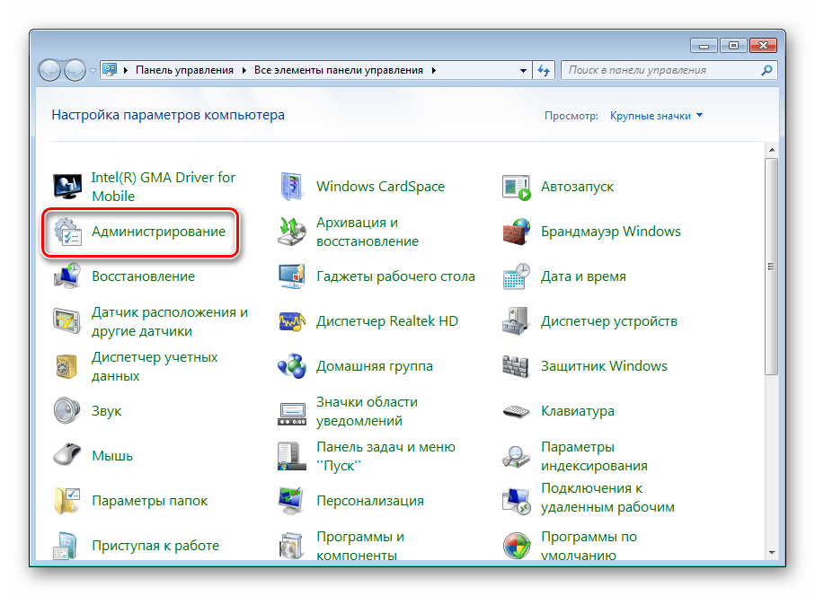The width and height of the screenshot is (815, 596).
Task: Open the Диспетчер учетных данных safe icon
Action: pos(67,366)
